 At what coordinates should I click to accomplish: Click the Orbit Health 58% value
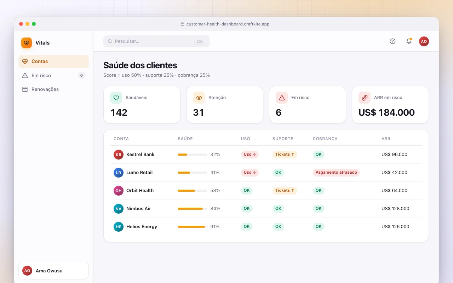(215, 191)
